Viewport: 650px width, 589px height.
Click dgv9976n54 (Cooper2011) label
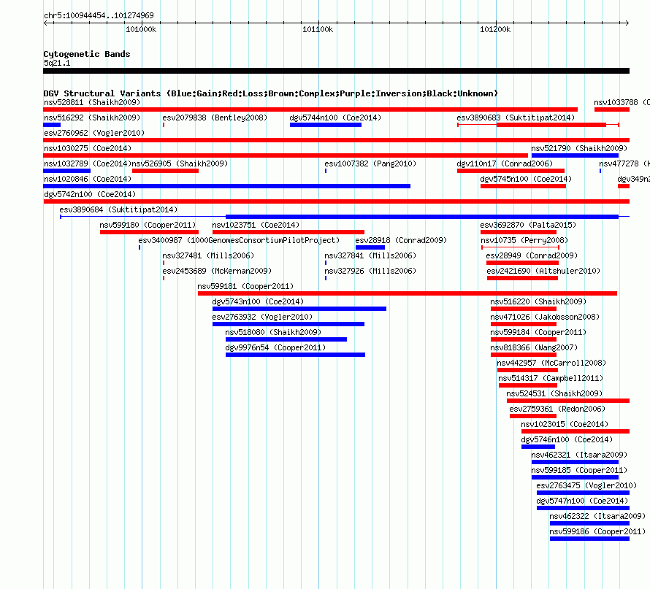click(275, 347)
